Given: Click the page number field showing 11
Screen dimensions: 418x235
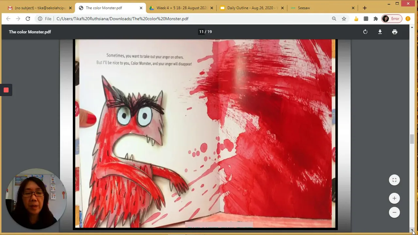Looking at the screenshot, I should [201, 32].
